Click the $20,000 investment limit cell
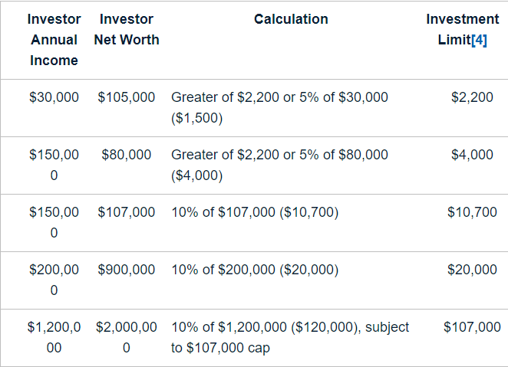The height and width of the screenshot is (367, 508). (472, 270)
